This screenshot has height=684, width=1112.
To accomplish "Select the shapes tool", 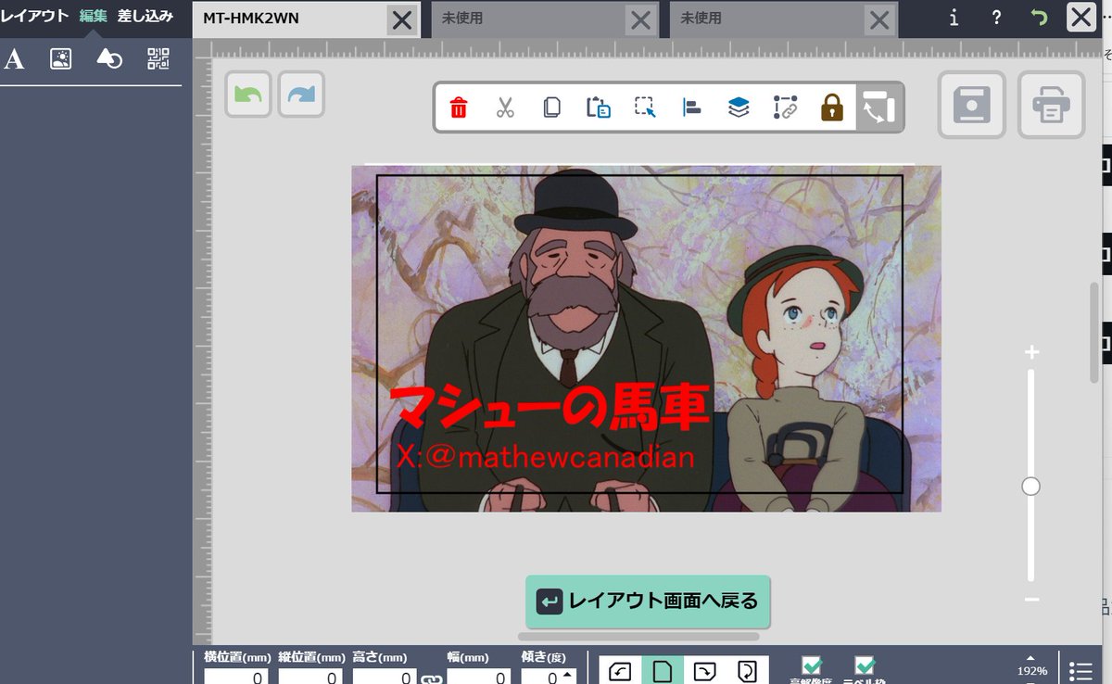I will [x=109, y=60].
